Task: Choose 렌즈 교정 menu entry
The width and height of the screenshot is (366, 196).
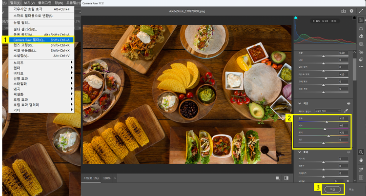Action: (41, 45)
